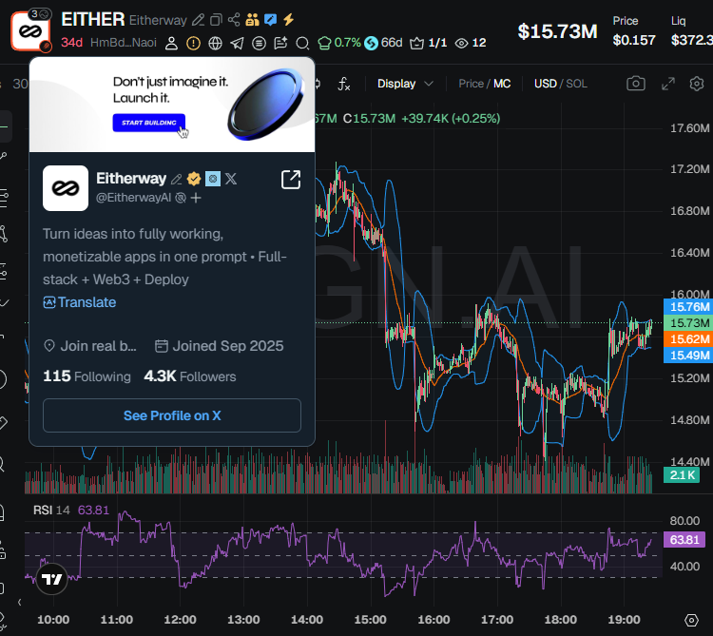Click the EITHER token logo
The image size is (713, 636).
[x=30, y=31]
